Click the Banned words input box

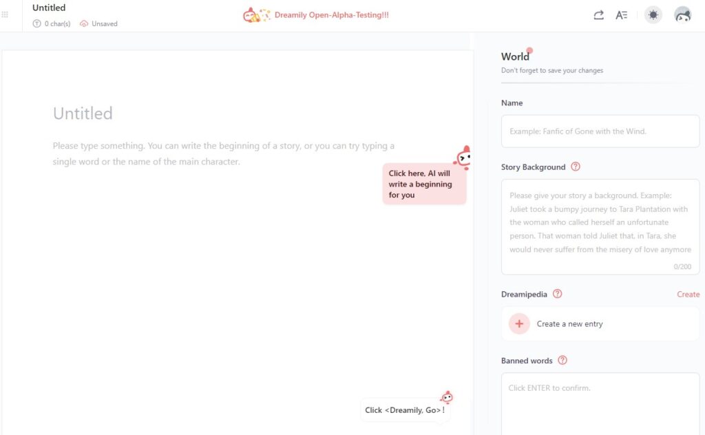pos(600,403)
